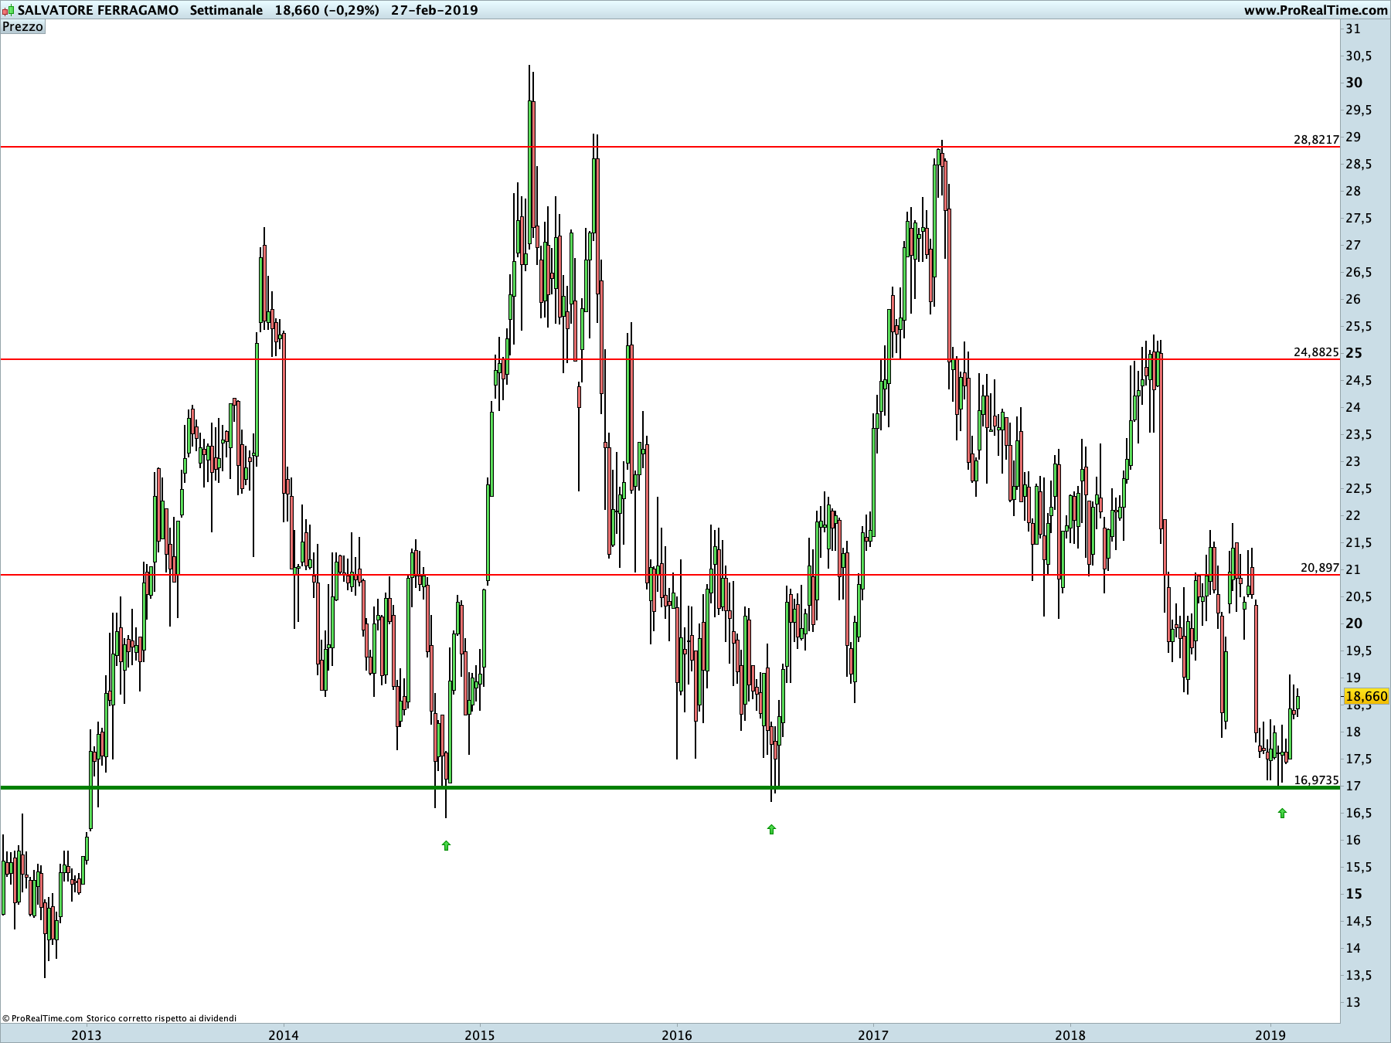Click the 22,5 level on price axis
Viewport: 1391px width, 1043px height.
click(1359, 488)
